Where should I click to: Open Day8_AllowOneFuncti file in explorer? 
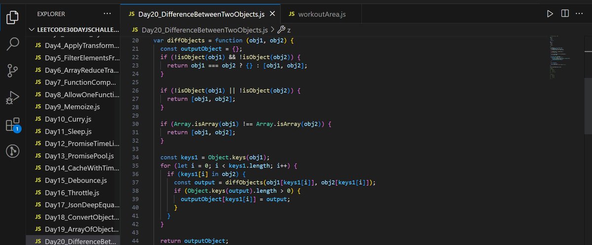[x=74, y=94]
